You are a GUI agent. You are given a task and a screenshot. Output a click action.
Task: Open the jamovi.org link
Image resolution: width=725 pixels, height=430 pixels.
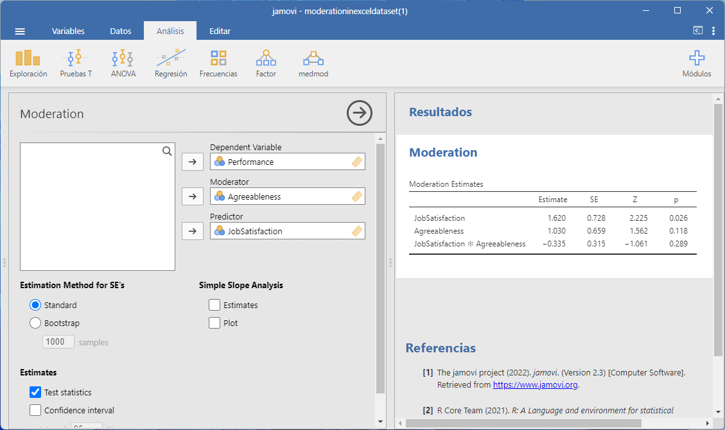click(536, 385)
